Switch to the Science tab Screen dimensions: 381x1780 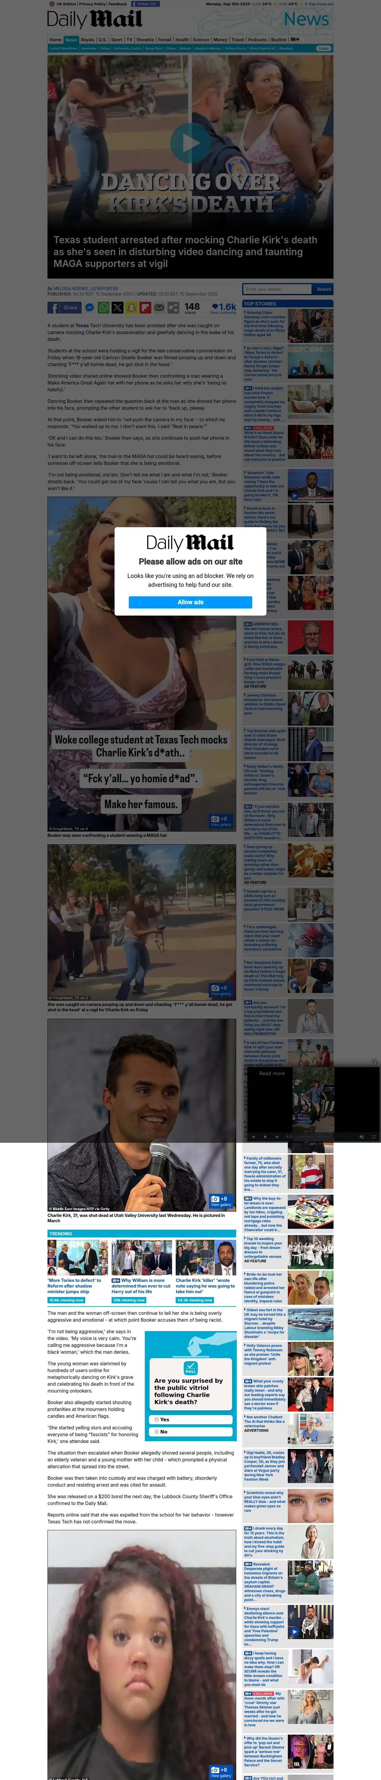click(x=201, y=39)
